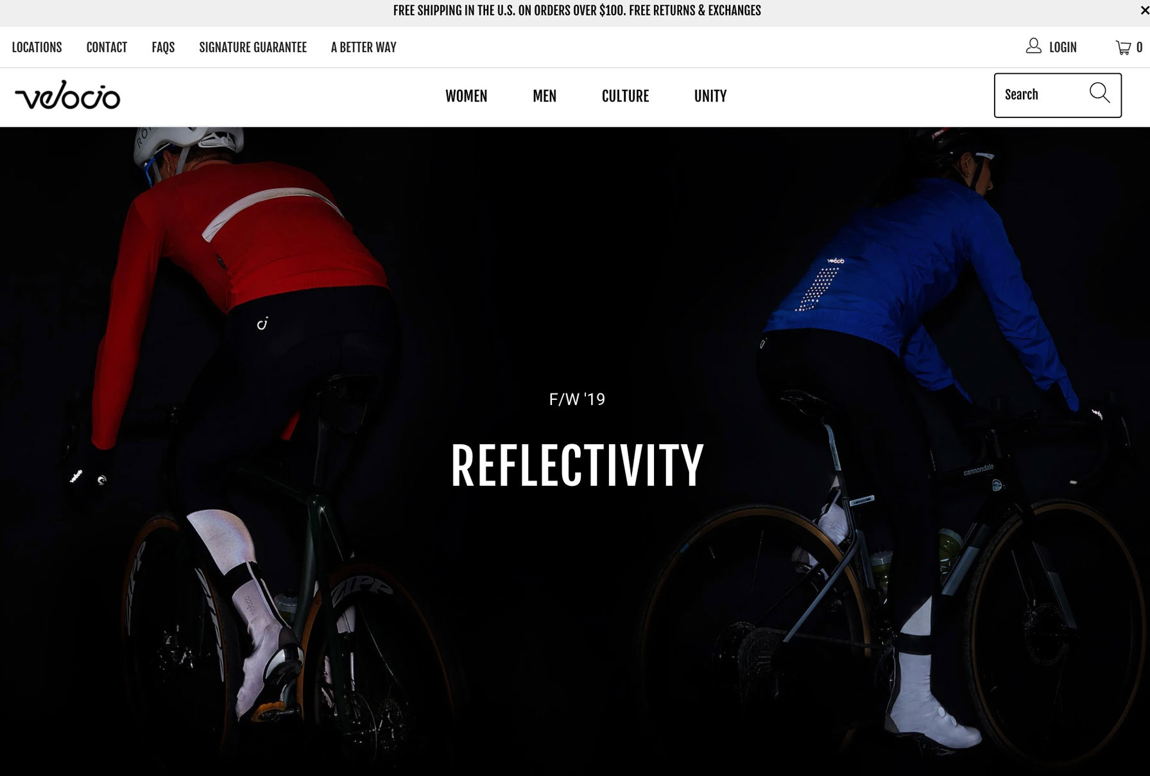Image resolution: width=1150 pixels, height=776 pixels.
Task: Click the search magnifier icon
Action: pyautogui.click(x=1099, y=93)
